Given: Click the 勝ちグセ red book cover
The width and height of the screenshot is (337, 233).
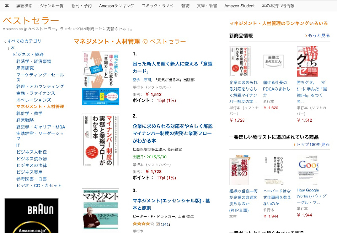Looking at the screenshot, I should click(x=307, y=61).
